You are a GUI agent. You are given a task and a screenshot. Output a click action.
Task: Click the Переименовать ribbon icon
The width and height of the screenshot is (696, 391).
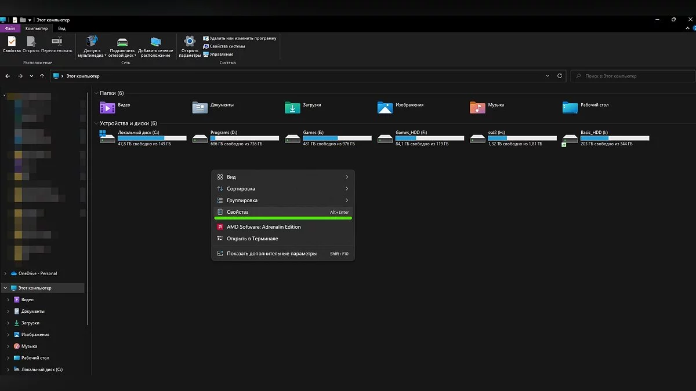(57, 42)
